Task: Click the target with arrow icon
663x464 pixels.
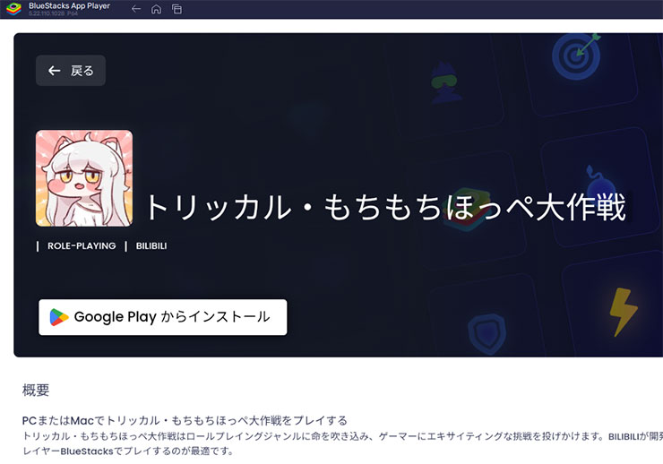Action: 578,56
